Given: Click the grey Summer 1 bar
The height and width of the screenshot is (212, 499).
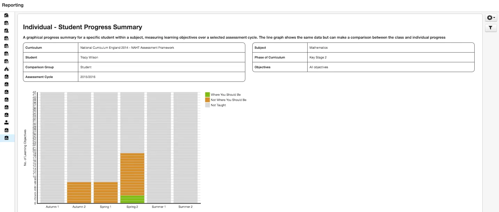Looking at the screenshot, I should [x=159, y=148].
